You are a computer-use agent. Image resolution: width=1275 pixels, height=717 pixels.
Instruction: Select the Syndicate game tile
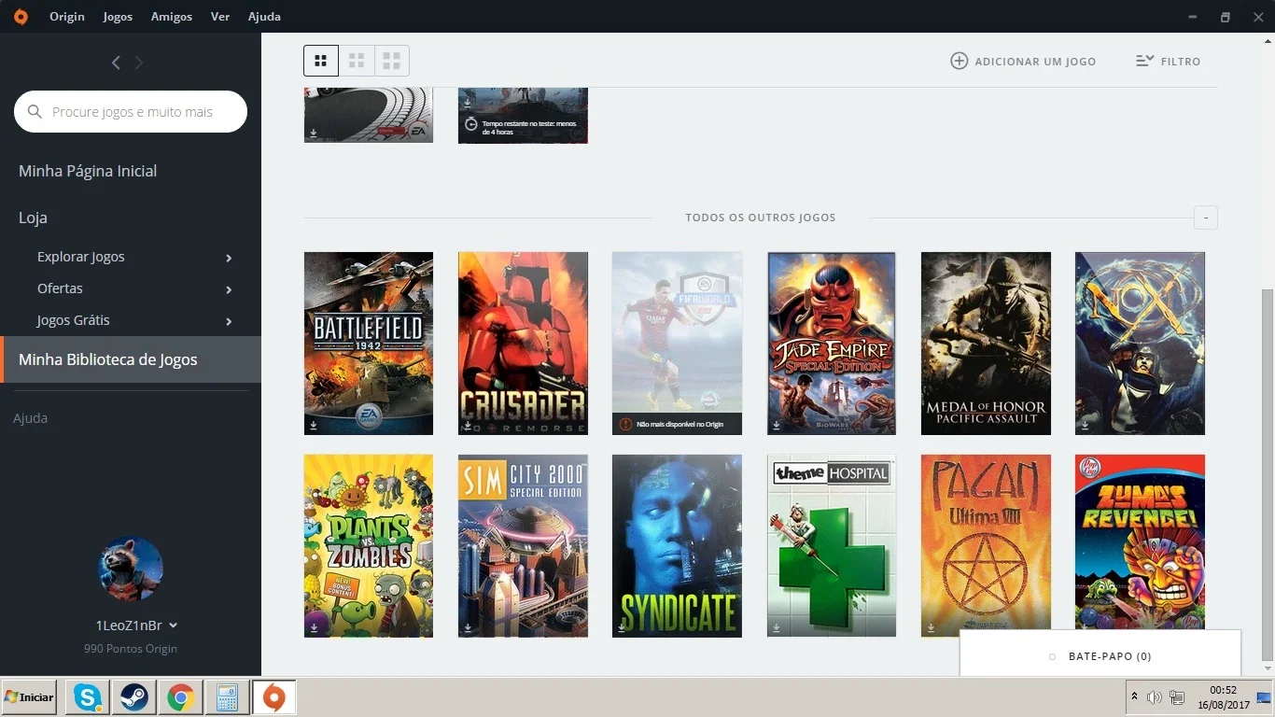pos(677,546)
